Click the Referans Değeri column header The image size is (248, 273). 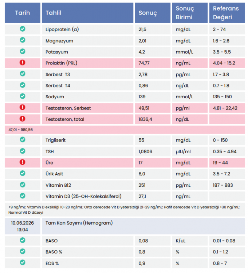tap(227, 13)
